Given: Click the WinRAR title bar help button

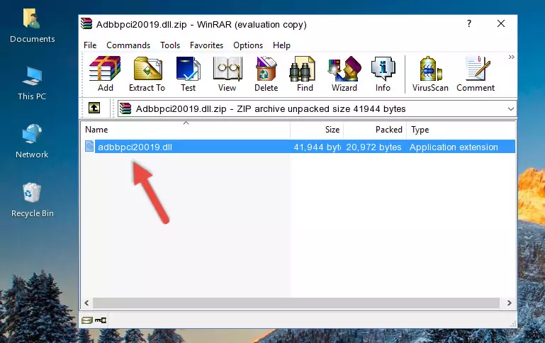Looking at the screenshot, I should click(469, 23).
